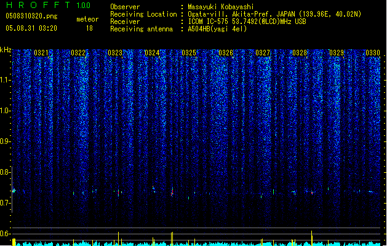Click the 1.0 frequency axis label

click(5, 111)
